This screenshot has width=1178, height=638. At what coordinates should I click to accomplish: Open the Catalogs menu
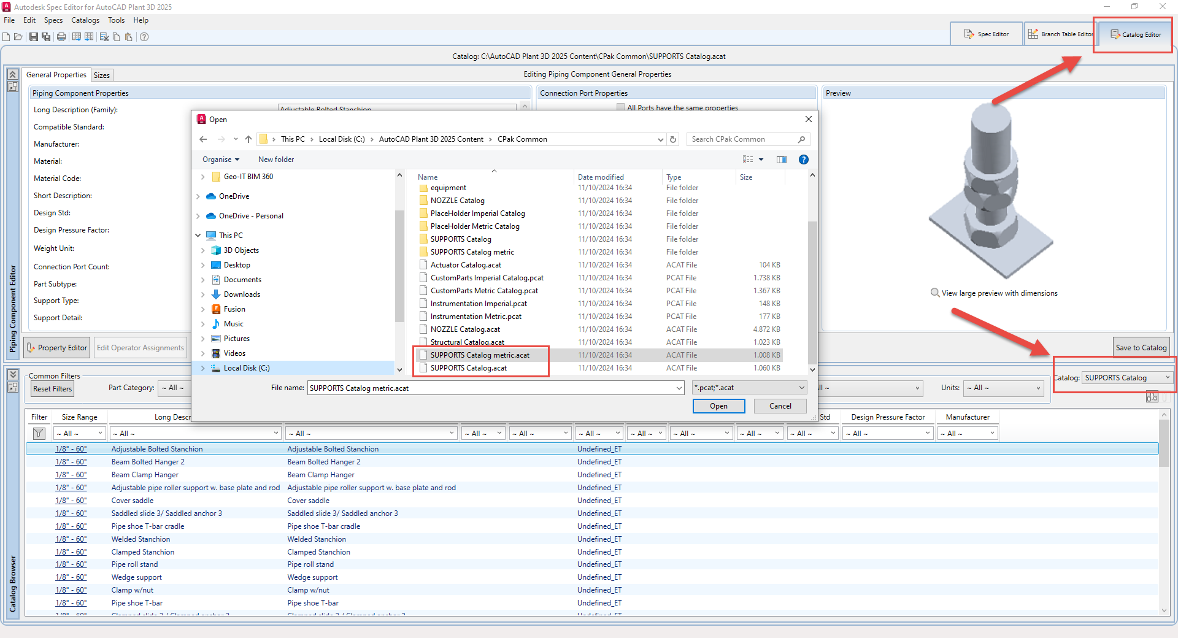(85, 20)
